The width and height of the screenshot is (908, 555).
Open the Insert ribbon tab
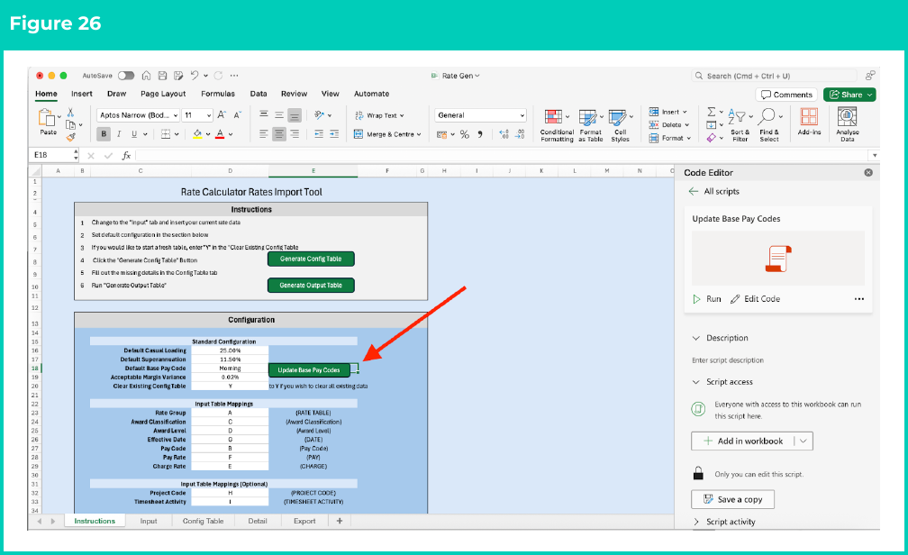tap(82, 94)
